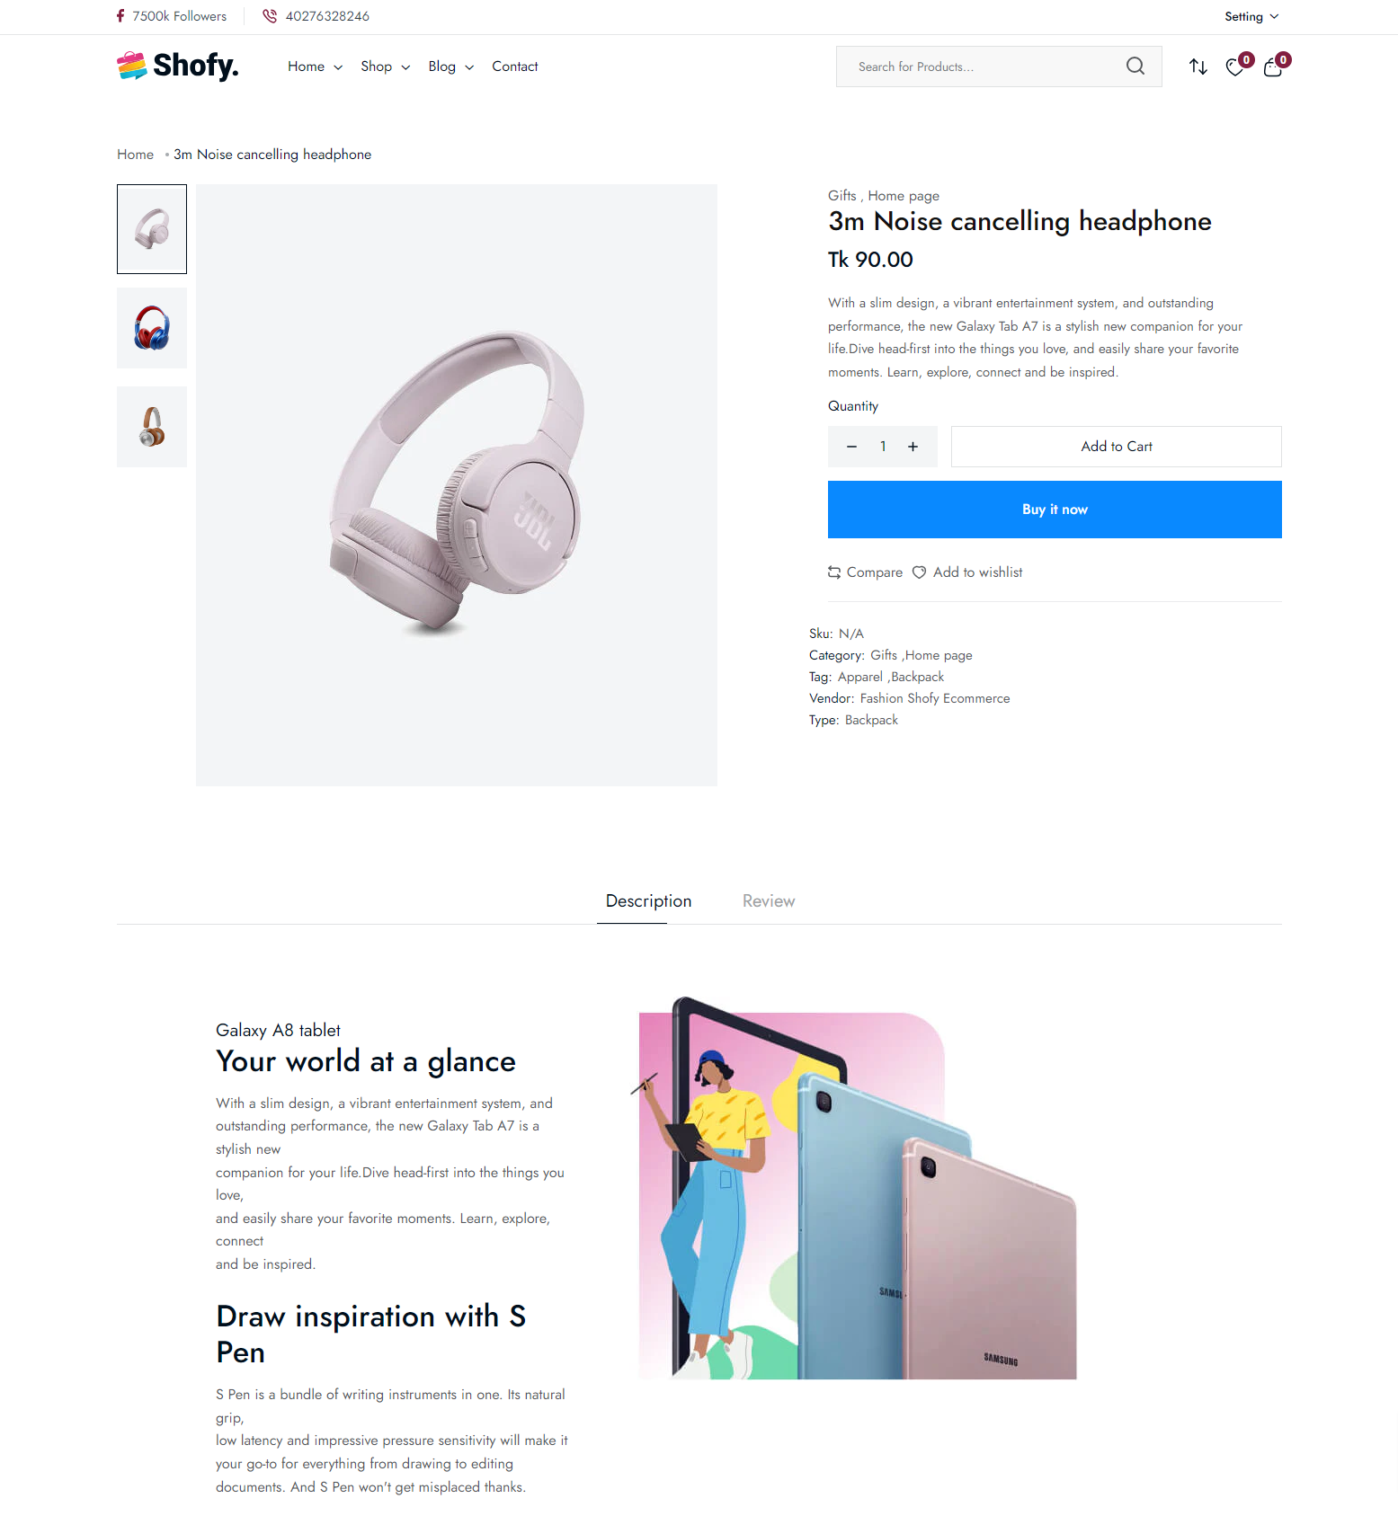The width and height of the screenshot is (1398, 1516).
Task: Decrease quantity with minus button
Action: point(851,447)
